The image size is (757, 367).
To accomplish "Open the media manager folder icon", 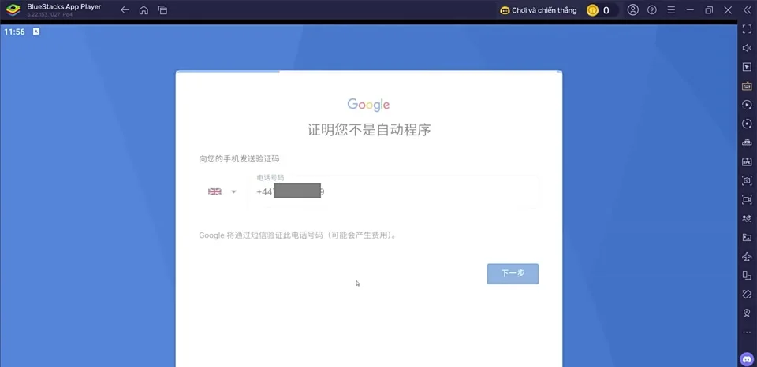I will point(747,237).
